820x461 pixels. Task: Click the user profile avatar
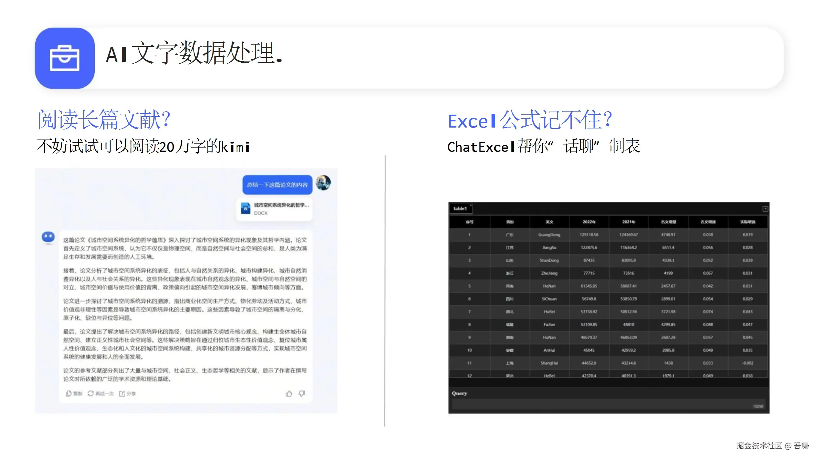point(323,183)
